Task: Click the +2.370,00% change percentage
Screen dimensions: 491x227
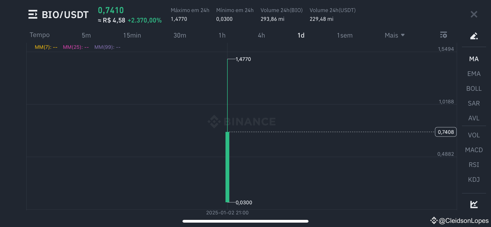Action: pos(145,21)
